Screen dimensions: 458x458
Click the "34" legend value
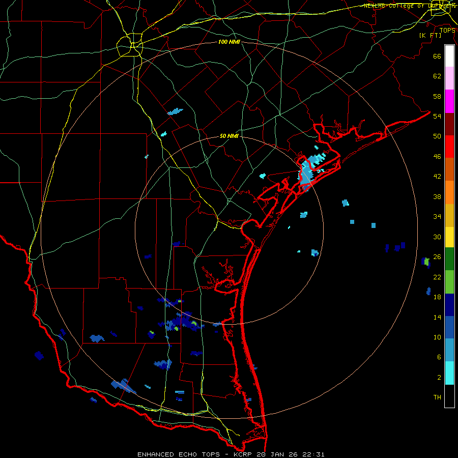[437, 216]
